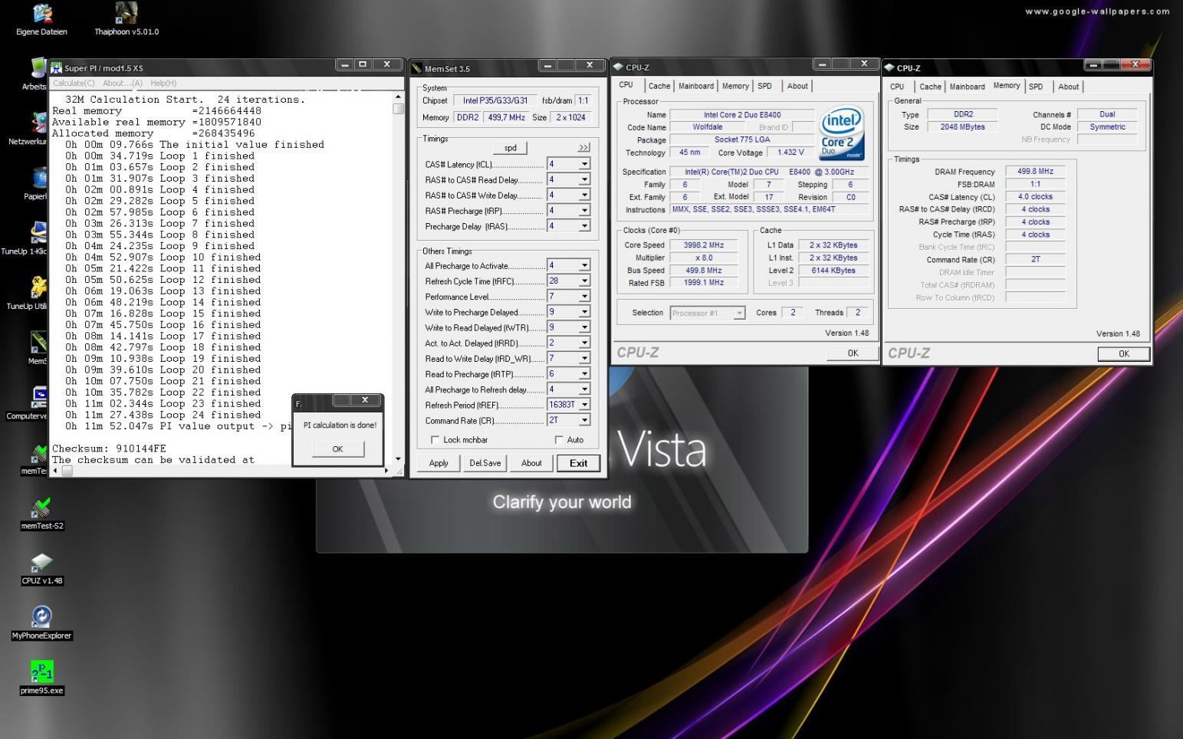Screen dimensions: 1183x739
Task: Click the Apply button in MemSet
Action: pyautogui.click(x=439, y=463)
